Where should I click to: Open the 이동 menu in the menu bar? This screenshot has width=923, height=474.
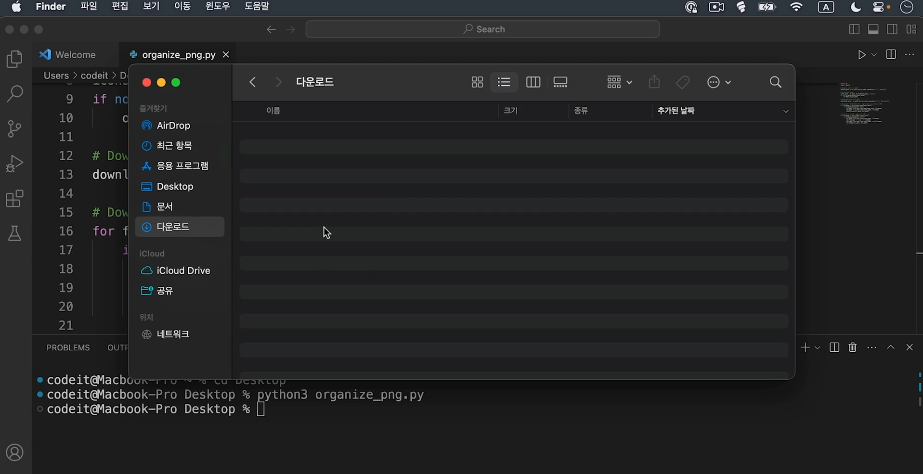[x=182, y=7]
